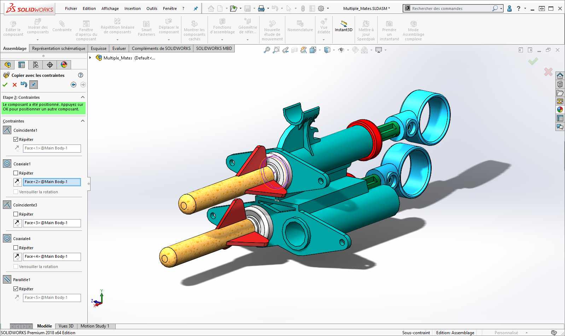Click the Coaxiale1 mate icon
The width and height of the screenshot is (565, 336).
coord(7,164)
